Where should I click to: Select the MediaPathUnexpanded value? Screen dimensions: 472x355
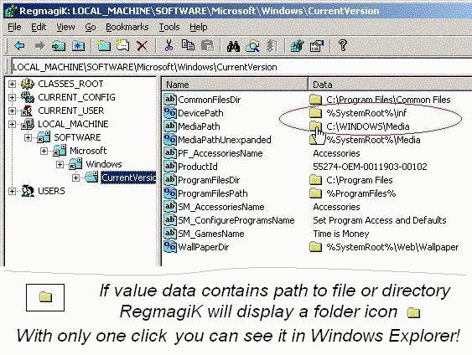point(225,140)
